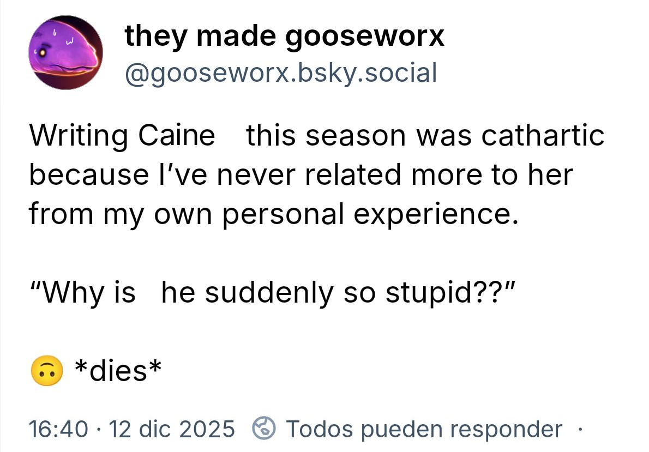Open the gooseworx profile avatar

(x=66, y=53)
